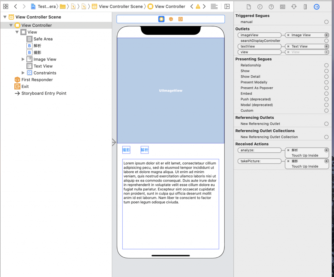Click New Referencing Outlet circle
334x277 pixels.
[x=326, y=124]
